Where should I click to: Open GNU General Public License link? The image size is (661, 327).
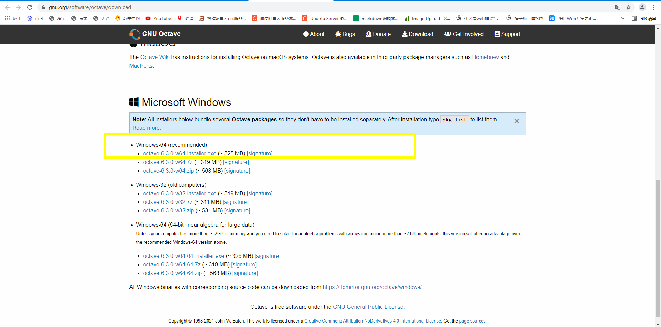point(368,307)
